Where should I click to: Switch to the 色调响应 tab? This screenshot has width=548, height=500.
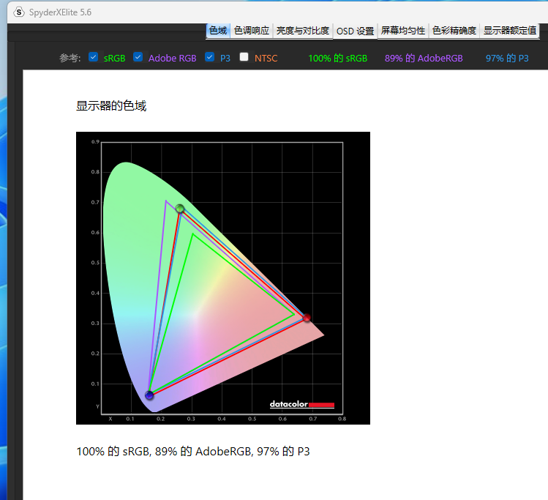(x=252, y=31)
